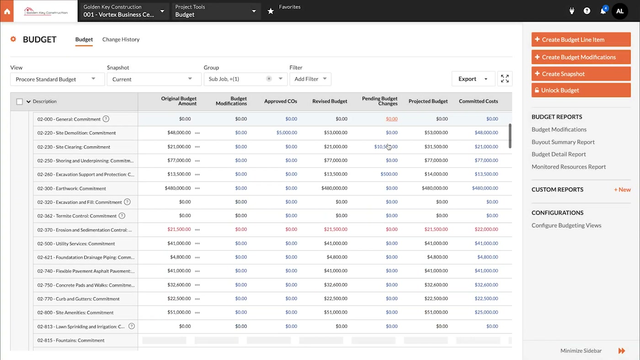Viewport: 640px width, 360px height.
Task: Open the Budget Detail Report link
Action: coord(559,154)
